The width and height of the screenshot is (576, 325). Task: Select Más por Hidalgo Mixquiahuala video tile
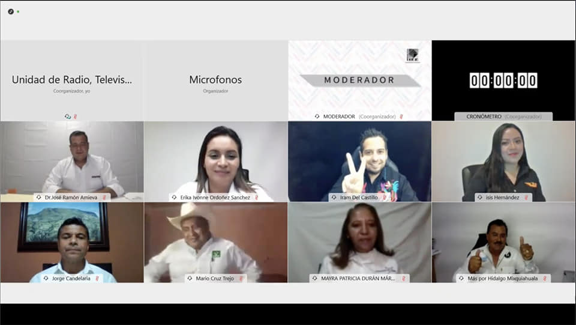[503, 242]
